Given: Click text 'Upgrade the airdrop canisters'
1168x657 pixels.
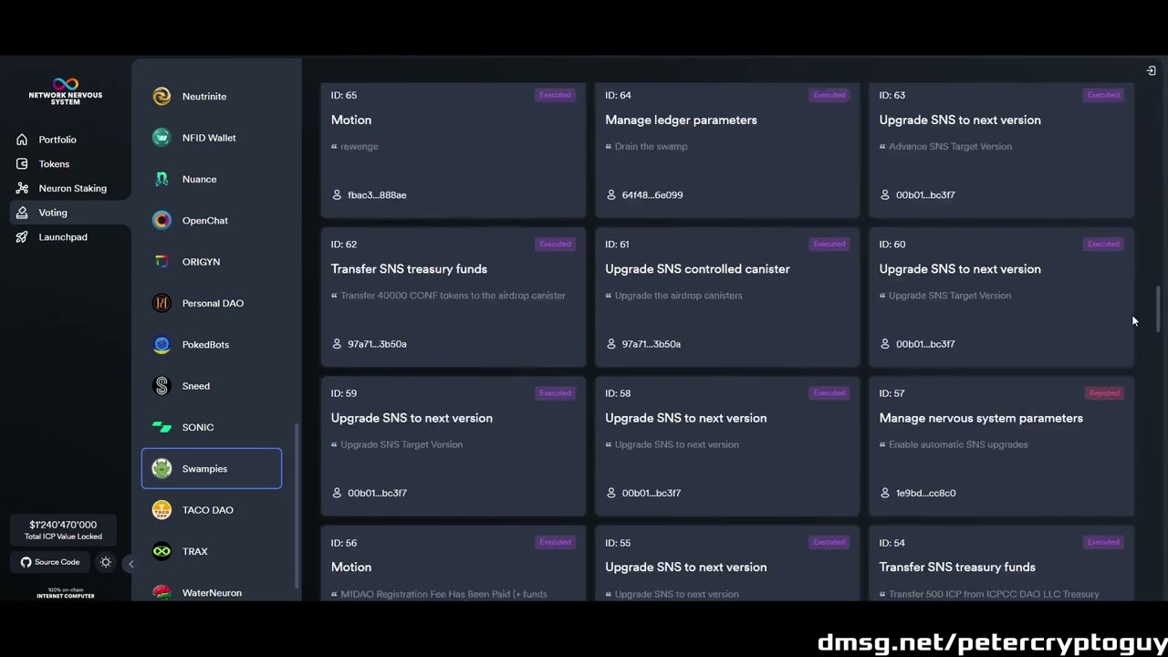Looking at the screenshot, I should pyautogui.click(x=679, y=296).
